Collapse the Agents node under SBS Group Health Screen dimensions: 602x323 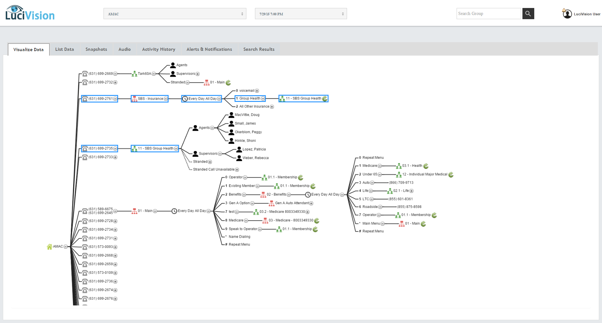[x=212, y=128]
